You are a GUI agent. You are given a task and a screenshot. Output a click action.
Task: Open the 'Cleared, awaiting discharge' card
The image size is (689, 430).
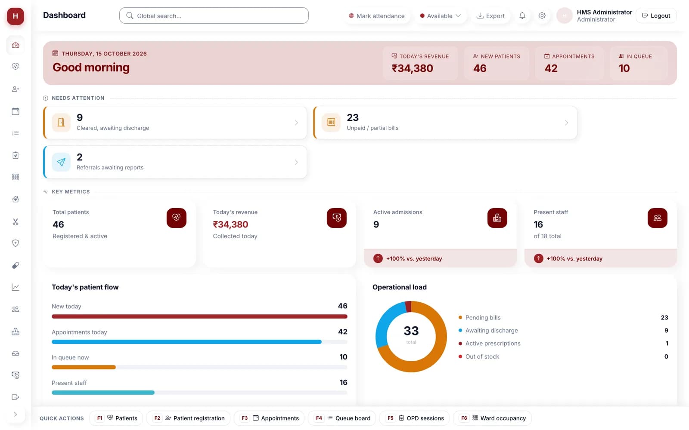[175, 123]
